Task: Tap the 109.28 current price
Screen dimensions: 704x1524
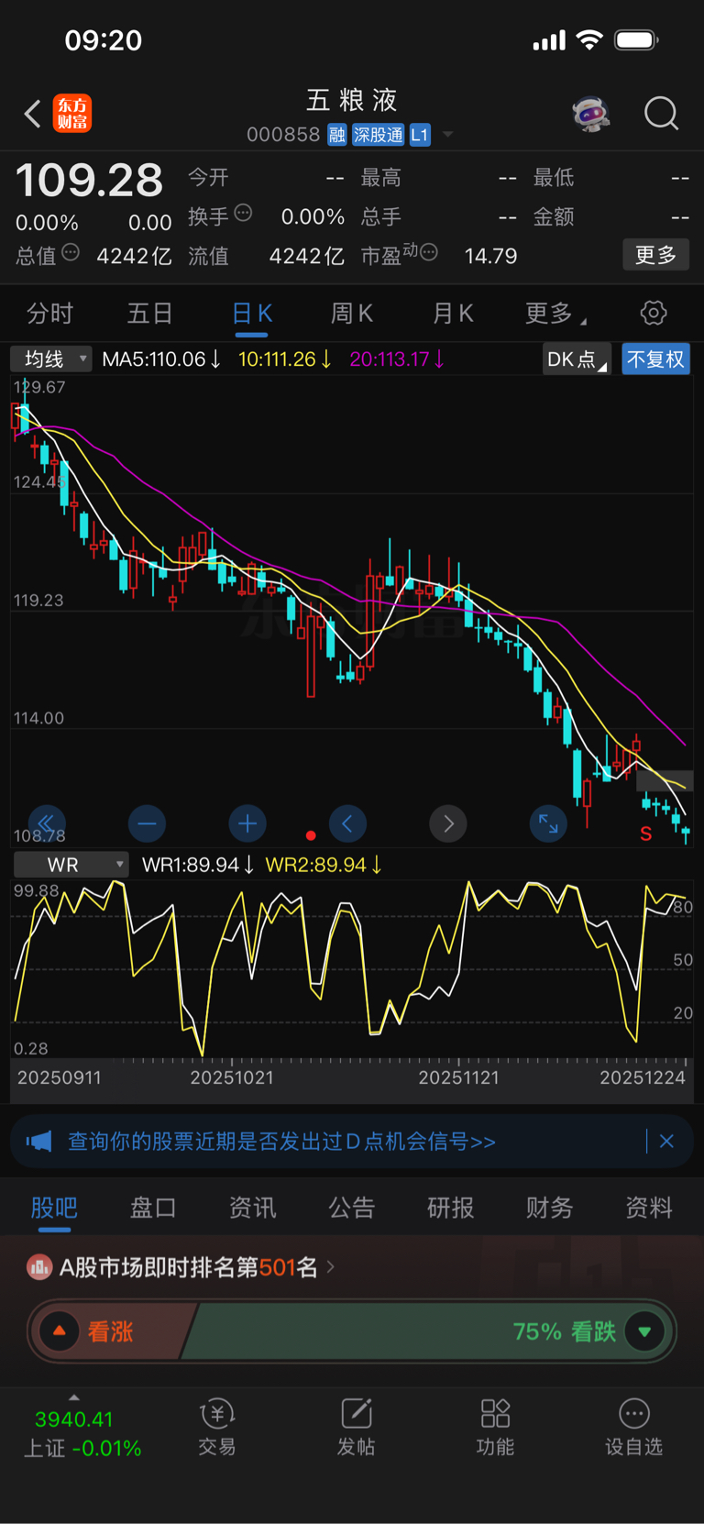Action: click(89, 180)
